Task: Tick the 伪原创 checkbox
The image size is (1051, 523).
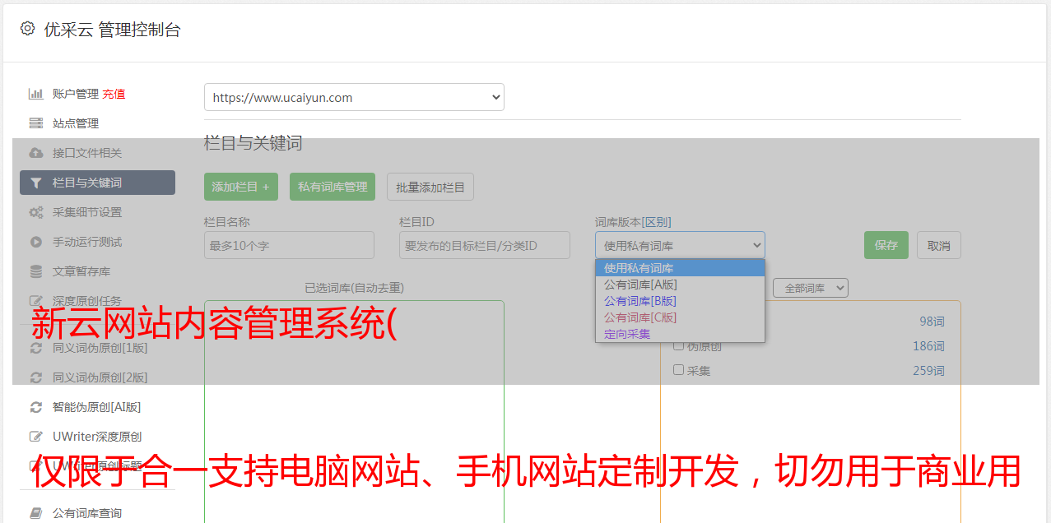Action: tap(679, 345)
